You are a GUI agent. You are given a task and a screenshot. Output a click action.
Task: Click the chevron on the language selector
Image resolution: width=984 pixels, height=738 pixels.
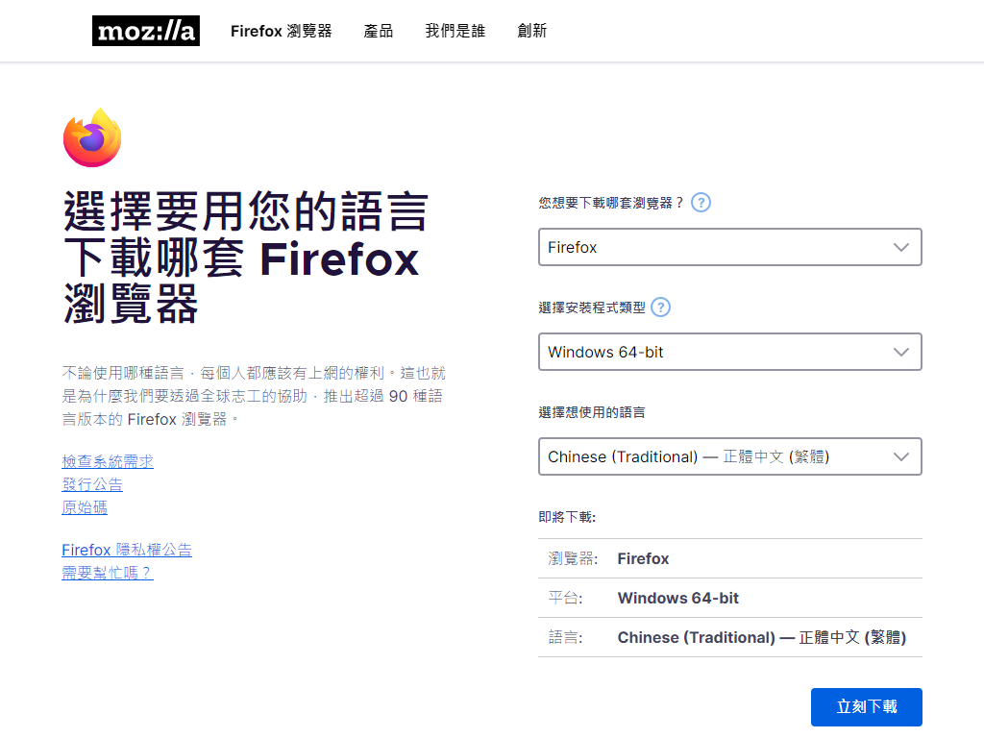click(901, 456)
